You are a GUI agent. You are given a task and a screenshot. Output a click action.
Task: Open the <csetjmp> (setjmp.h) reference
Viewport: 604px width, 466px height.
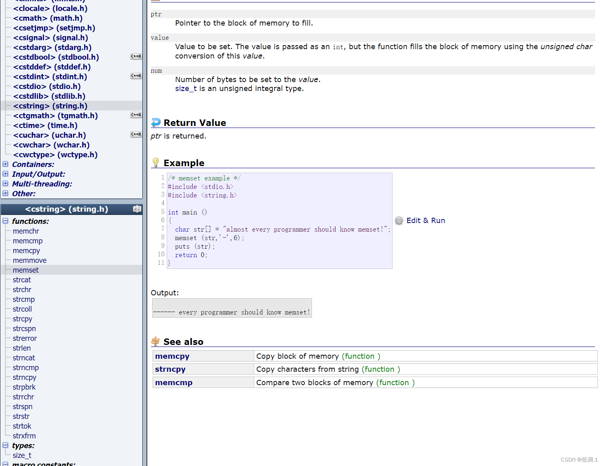point(54,28)
